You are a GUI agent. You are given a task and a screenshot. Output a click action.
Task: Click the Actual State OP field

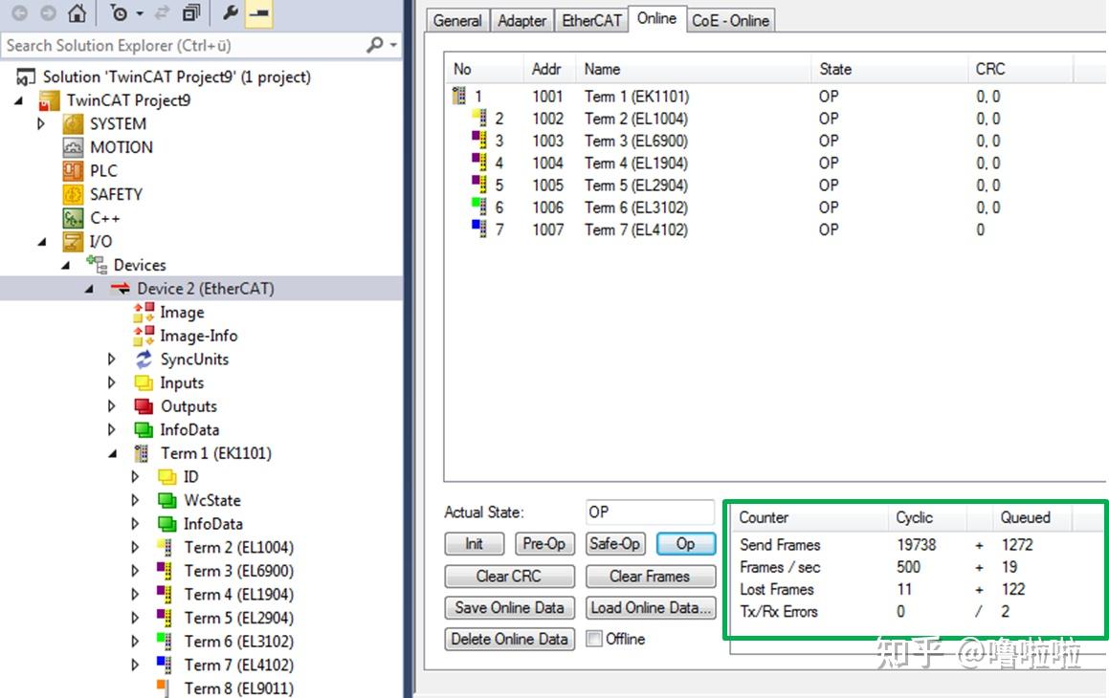point(650,513)
